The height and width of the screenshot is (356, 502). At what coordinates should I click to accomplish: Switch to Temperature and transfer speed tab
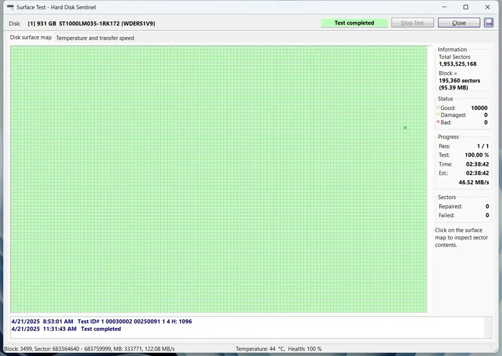tap(95, 38)
